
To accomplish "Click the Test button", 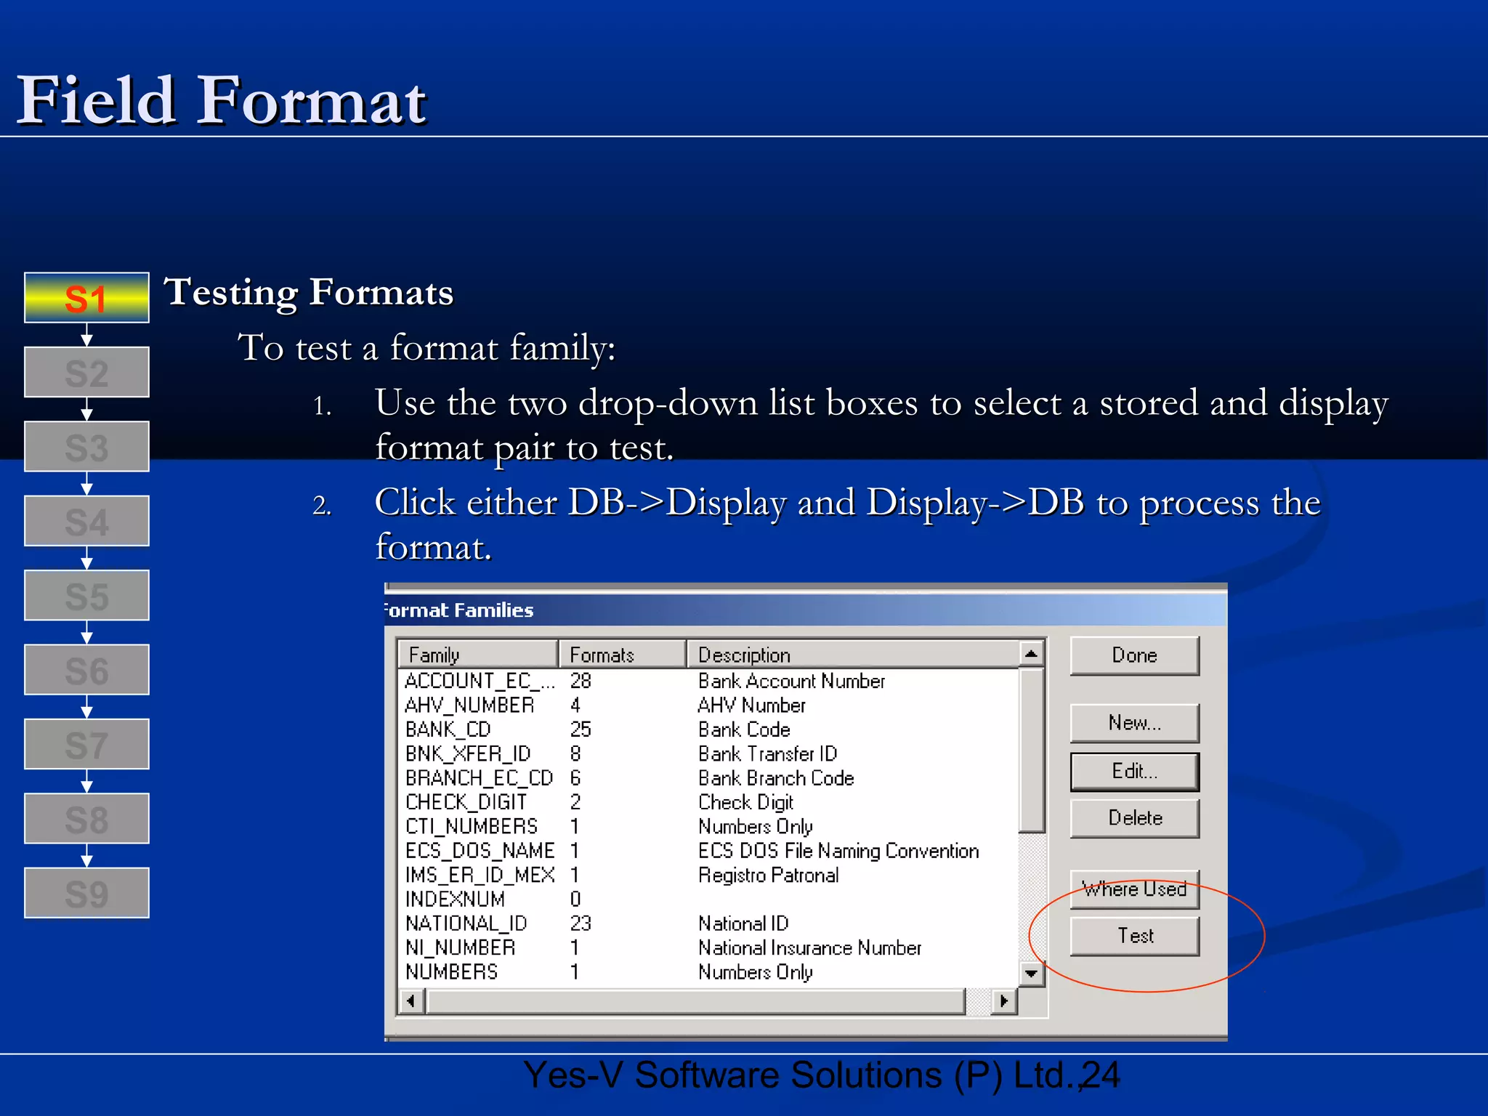I will 1134,936.
